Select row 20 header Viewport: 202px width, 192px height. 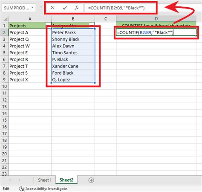[x=4, y=154]
